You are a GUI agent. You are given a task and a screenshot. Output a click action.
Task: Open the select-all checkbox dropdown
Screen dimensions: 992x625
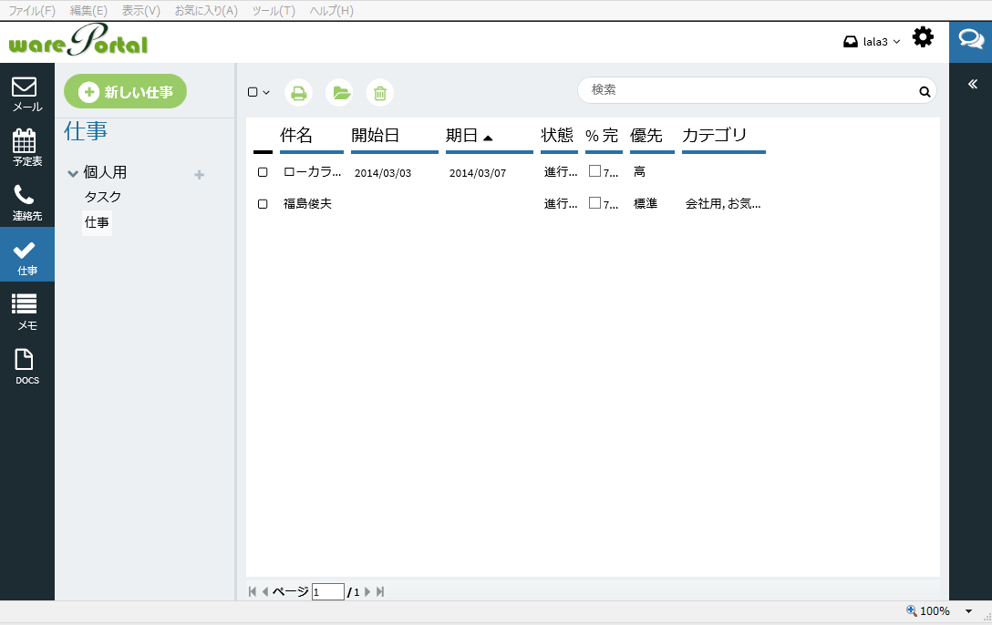pyautogui.click(x=259, y=92)
